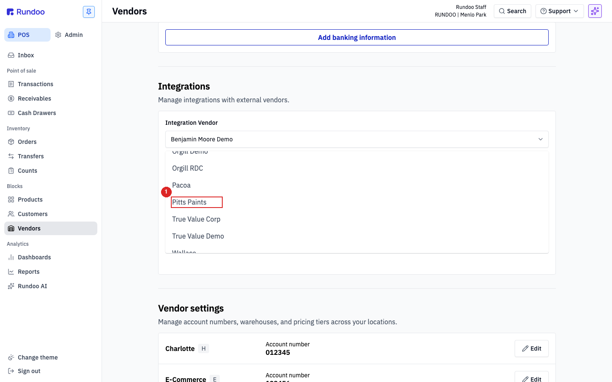This screenshot has height=382, width=612.
Task: Click the Change theme icon
Action: point(11,357)
